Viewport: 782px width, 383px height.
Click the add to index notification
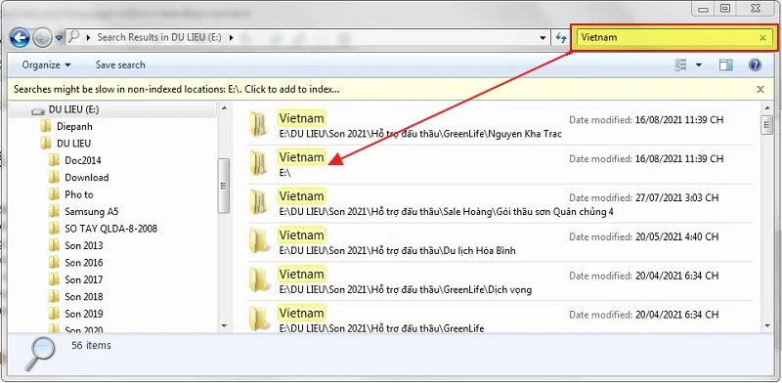point(177,90)
